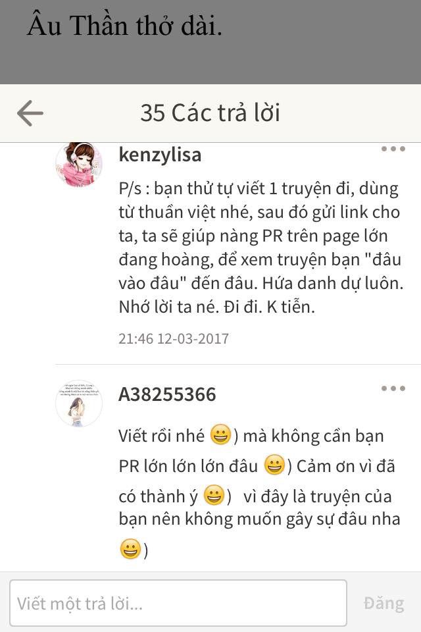Tap the smiley emoji after 'có thành ý'
This screenshot has height=632, width=421.
pos(214,495)
